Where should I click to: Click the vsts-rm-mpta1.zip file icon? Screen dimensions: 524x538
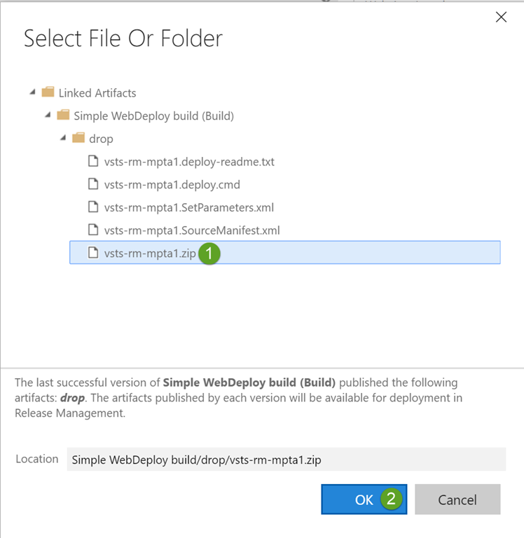pos(92,253)
